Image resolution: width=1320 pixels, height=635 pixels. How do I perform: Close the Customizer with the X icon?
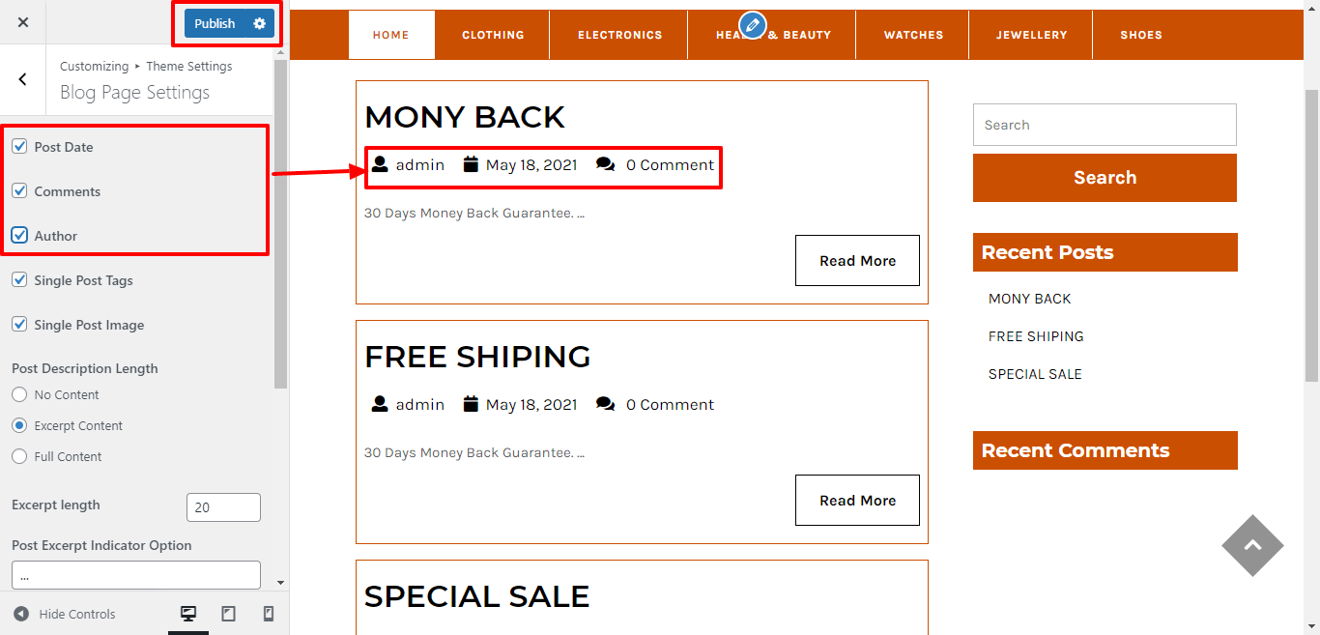(23, 22)
